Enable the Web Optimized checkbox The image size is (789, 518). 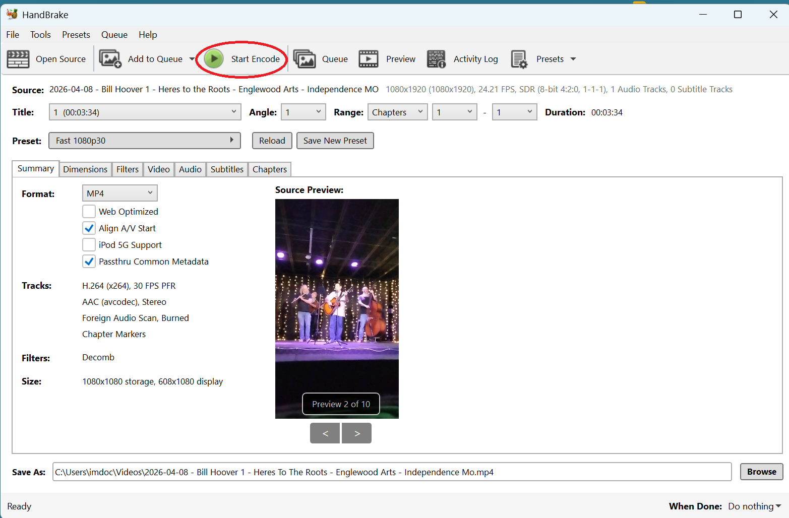point(89,212)
